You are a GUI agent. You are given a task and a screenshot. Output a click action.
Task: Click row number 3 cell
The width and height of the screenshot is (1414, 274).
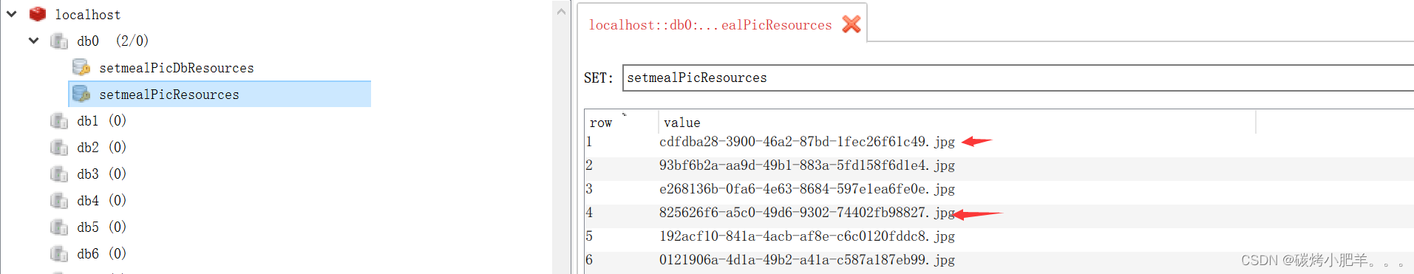pyautogui.click(x=589, y=189)
